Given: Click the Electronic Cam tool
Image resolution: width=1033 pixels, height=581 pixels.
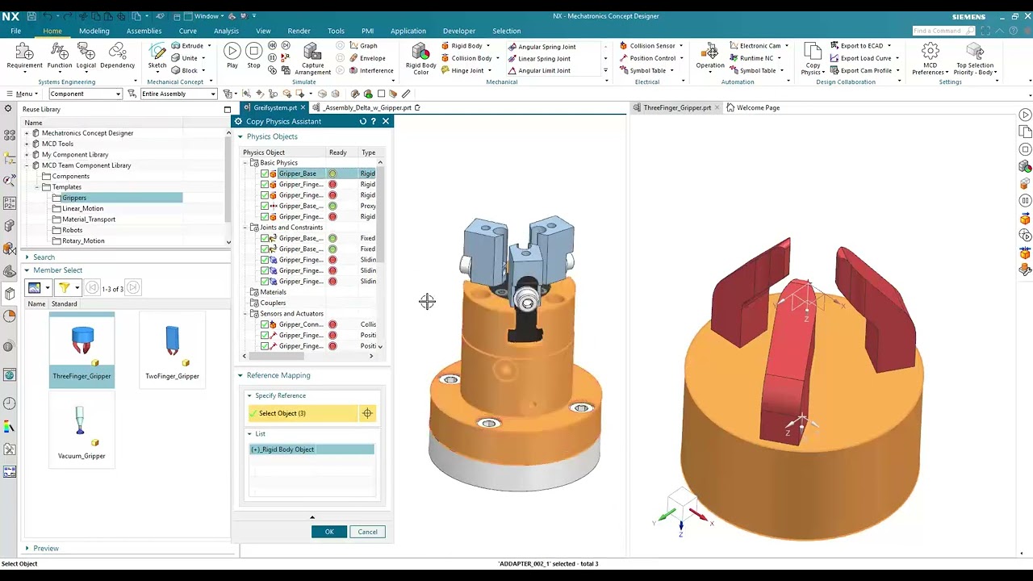Looking at the screenshot, I should [x=755, y=46].
